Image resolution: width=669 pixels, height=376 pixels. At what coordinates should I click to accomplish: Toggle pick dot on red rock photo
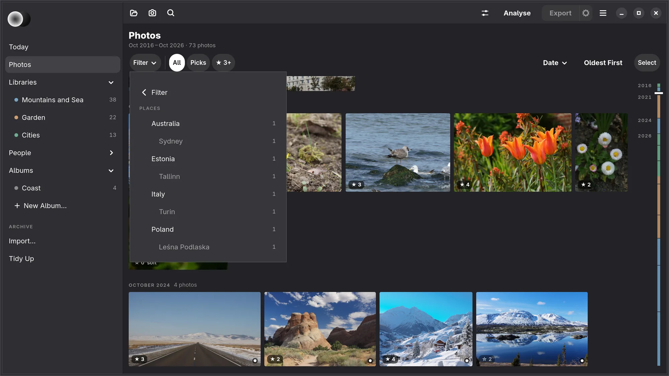(x=370, y=361)
